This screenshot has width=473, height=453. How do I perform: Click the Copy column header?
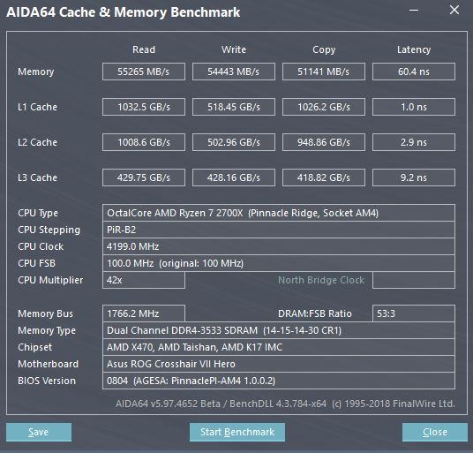[324, 49]
